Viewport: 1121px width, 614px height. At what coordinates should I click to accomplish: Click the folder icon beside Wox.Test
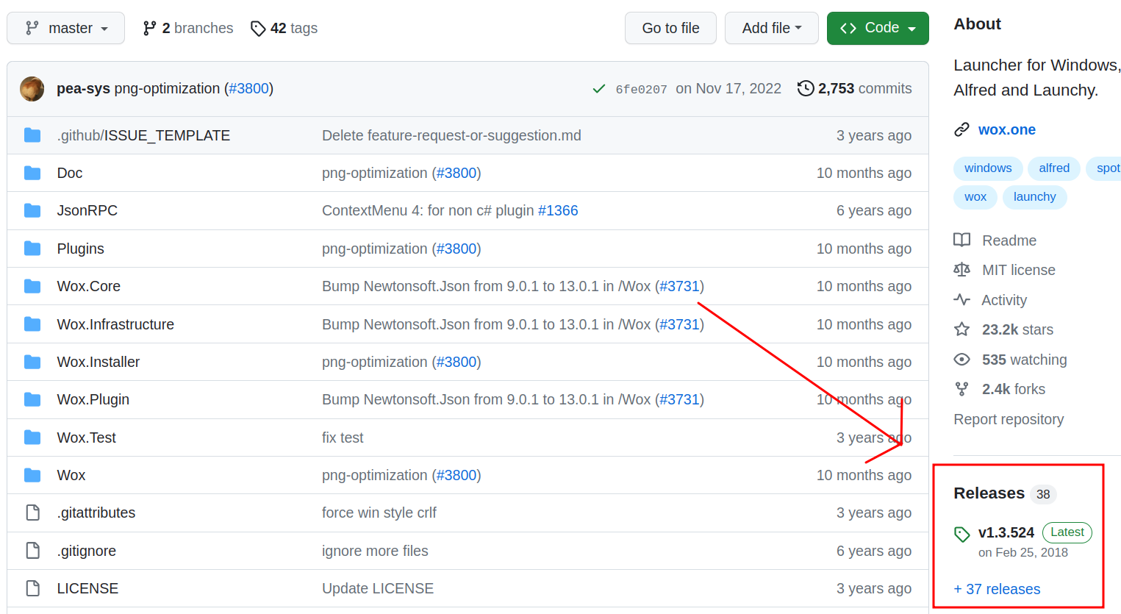tap(32, 438)
